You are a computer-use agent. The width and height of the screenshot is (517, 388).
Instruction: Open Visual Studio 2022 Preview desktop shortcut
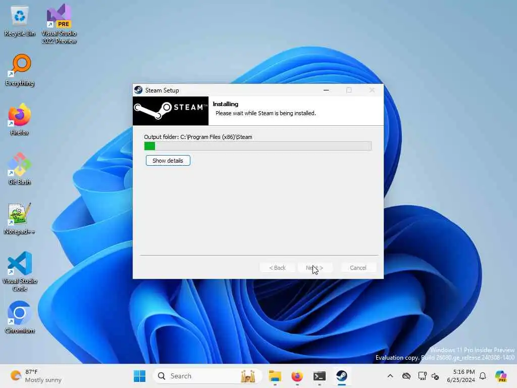pos(59,24)
